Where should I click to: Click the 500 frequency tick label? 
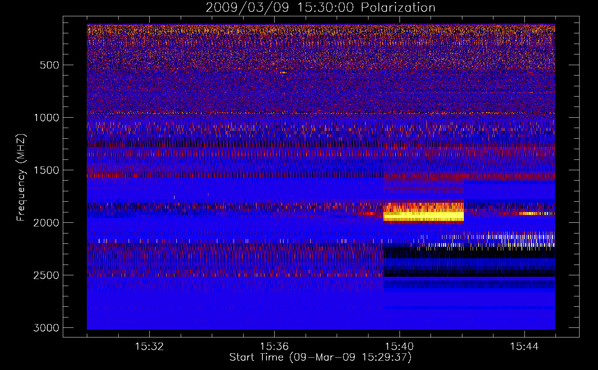[x=50, y=65]
